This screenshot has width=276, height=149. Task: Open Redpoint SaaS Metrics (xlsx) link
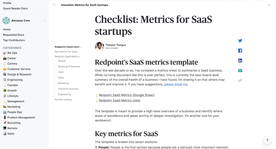coord(120,100)
